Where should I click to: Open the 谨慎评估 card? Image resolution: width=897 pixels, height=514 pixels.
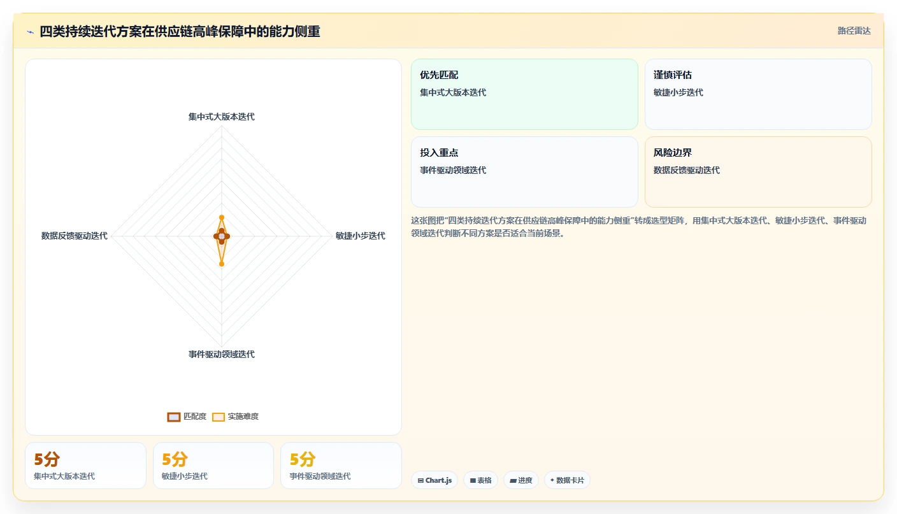(758, 94)
